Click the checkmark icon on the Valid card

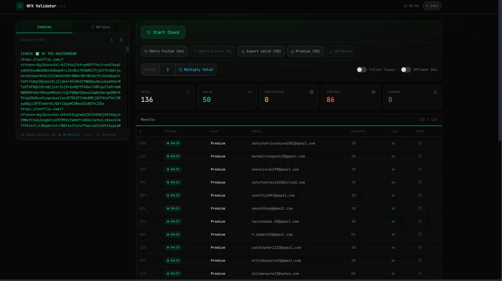click(x=250, y=92)
